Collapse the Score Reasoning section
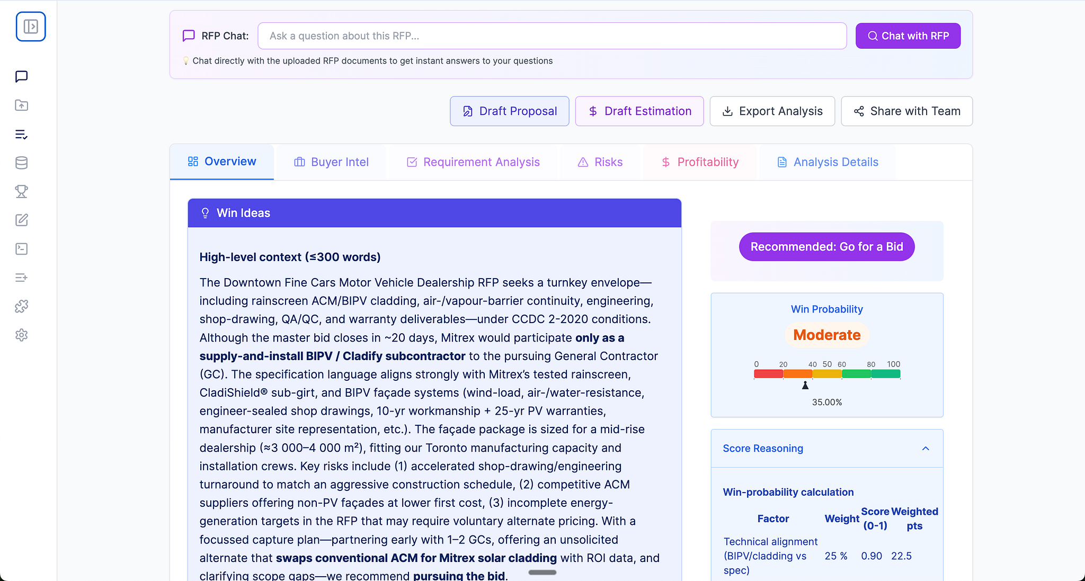 pyautogui.click(x=925, y=449)
